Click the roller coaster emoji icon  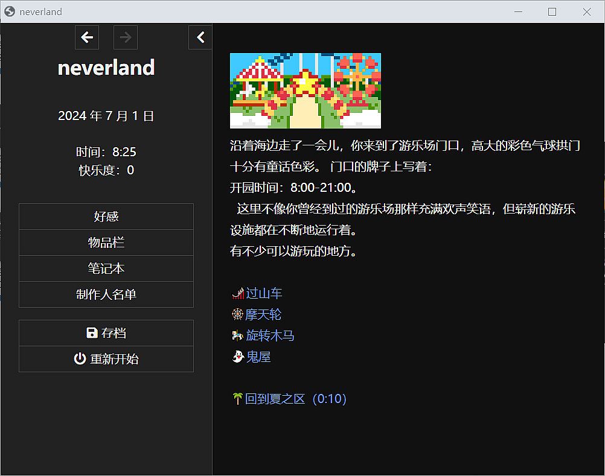[x=238, y=294]
